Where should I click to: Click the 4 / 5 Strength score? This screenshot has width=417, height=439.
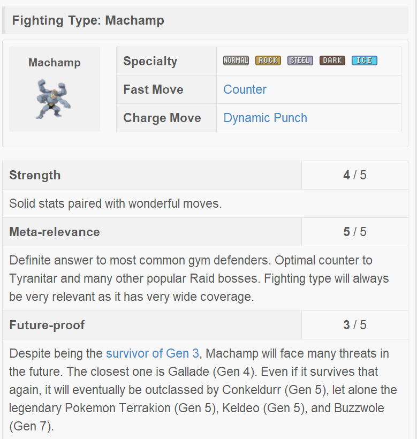[355, 175]
